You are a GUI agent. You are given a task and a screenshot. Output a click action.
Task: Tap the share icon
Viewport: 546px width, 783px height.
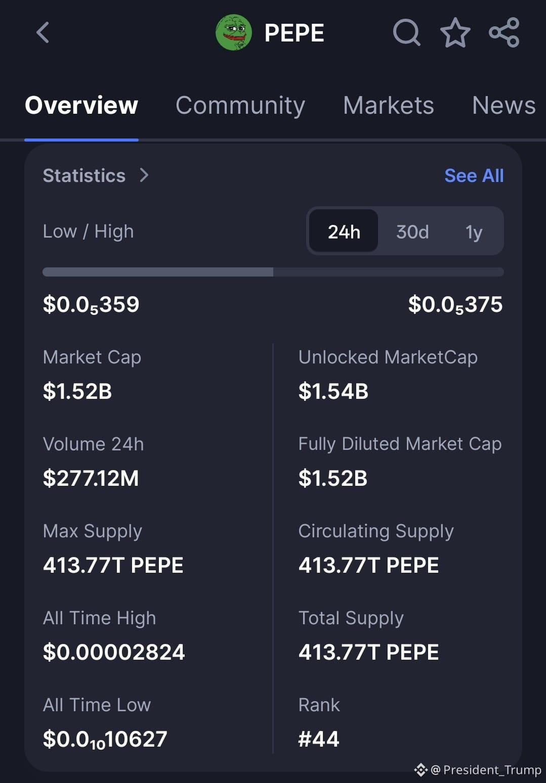[x=504, y=33]
